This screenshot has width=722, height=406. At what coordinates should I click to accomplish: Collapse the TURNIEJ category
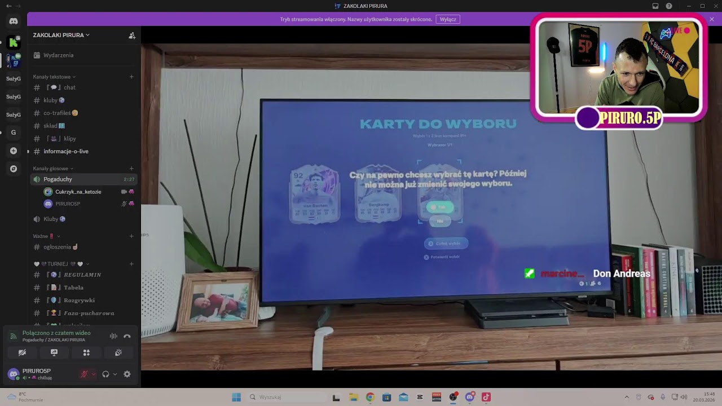point(61,264)
